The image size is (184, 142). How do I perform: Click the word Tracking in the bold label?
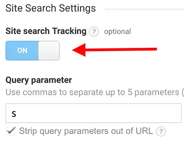[x=69, y=31]
